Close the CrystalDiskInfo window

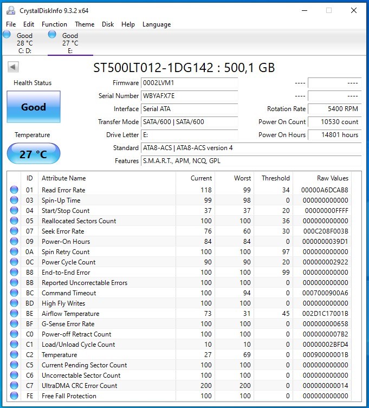(354, 10)
